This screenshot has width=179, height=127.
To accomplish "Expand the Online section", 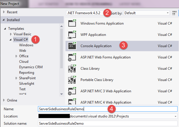I will click(x=4, y=100).
